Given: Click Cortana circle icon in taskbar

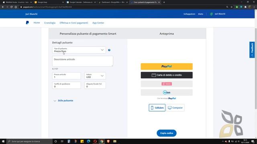Looking at the screenshot, I should coord(55,141).
